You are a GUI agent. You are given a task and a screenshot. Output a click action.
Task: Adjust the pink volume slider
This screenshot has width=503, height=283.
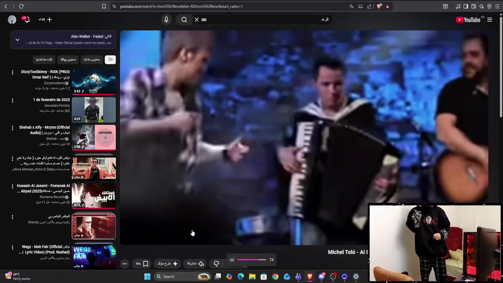(251, 260)
